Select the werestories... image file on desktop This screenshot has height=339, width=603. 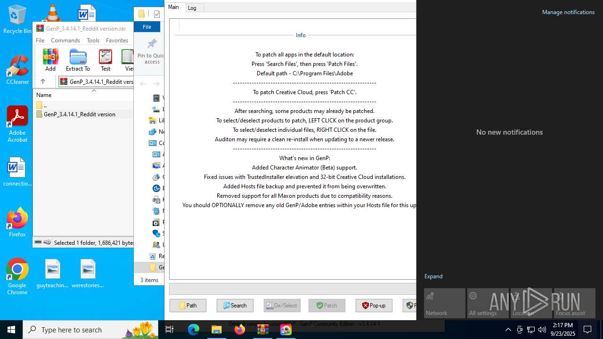coord(88,274)
